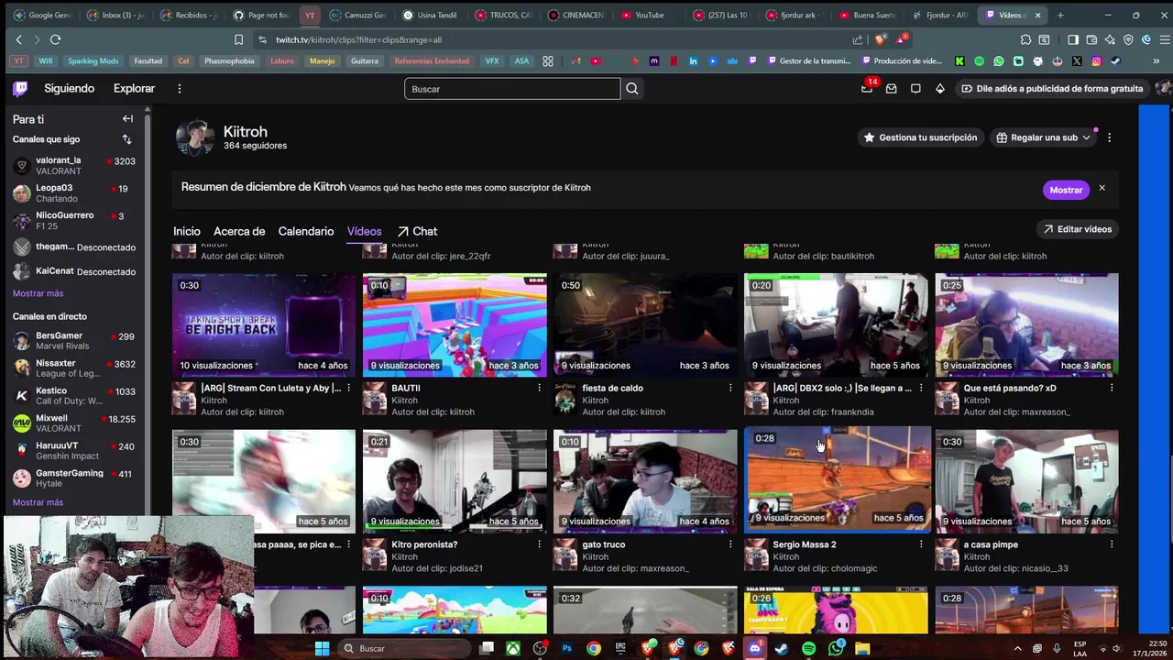
Task: Play the a casa pimpe clip thumbnail
Action: [1026, 480]
